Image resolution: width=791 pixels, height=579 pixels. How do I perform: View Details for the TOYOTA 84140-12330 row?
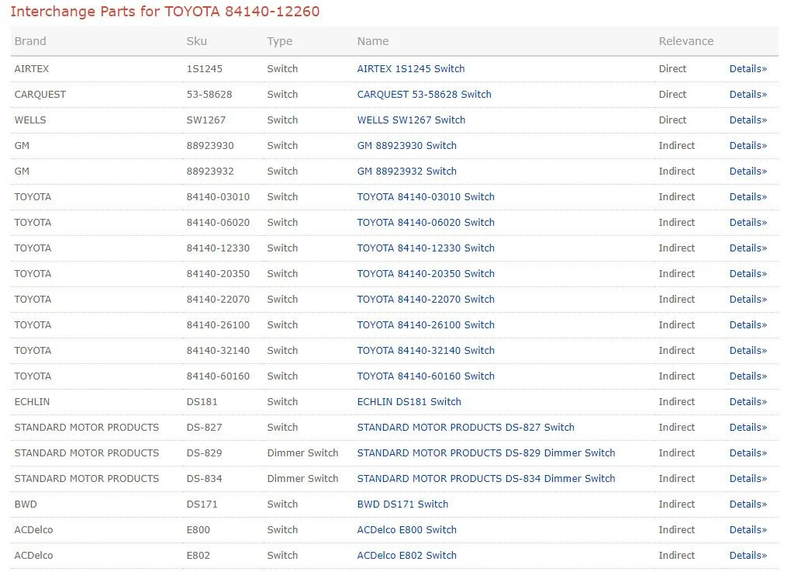coord(748,248)
